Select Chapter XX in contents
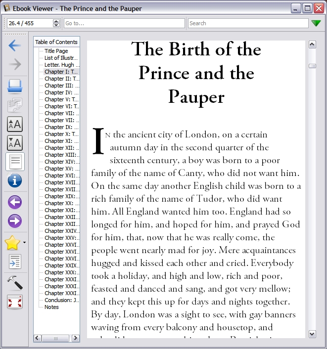Viewport: 327px width, 349px height. tap(62, 203)
